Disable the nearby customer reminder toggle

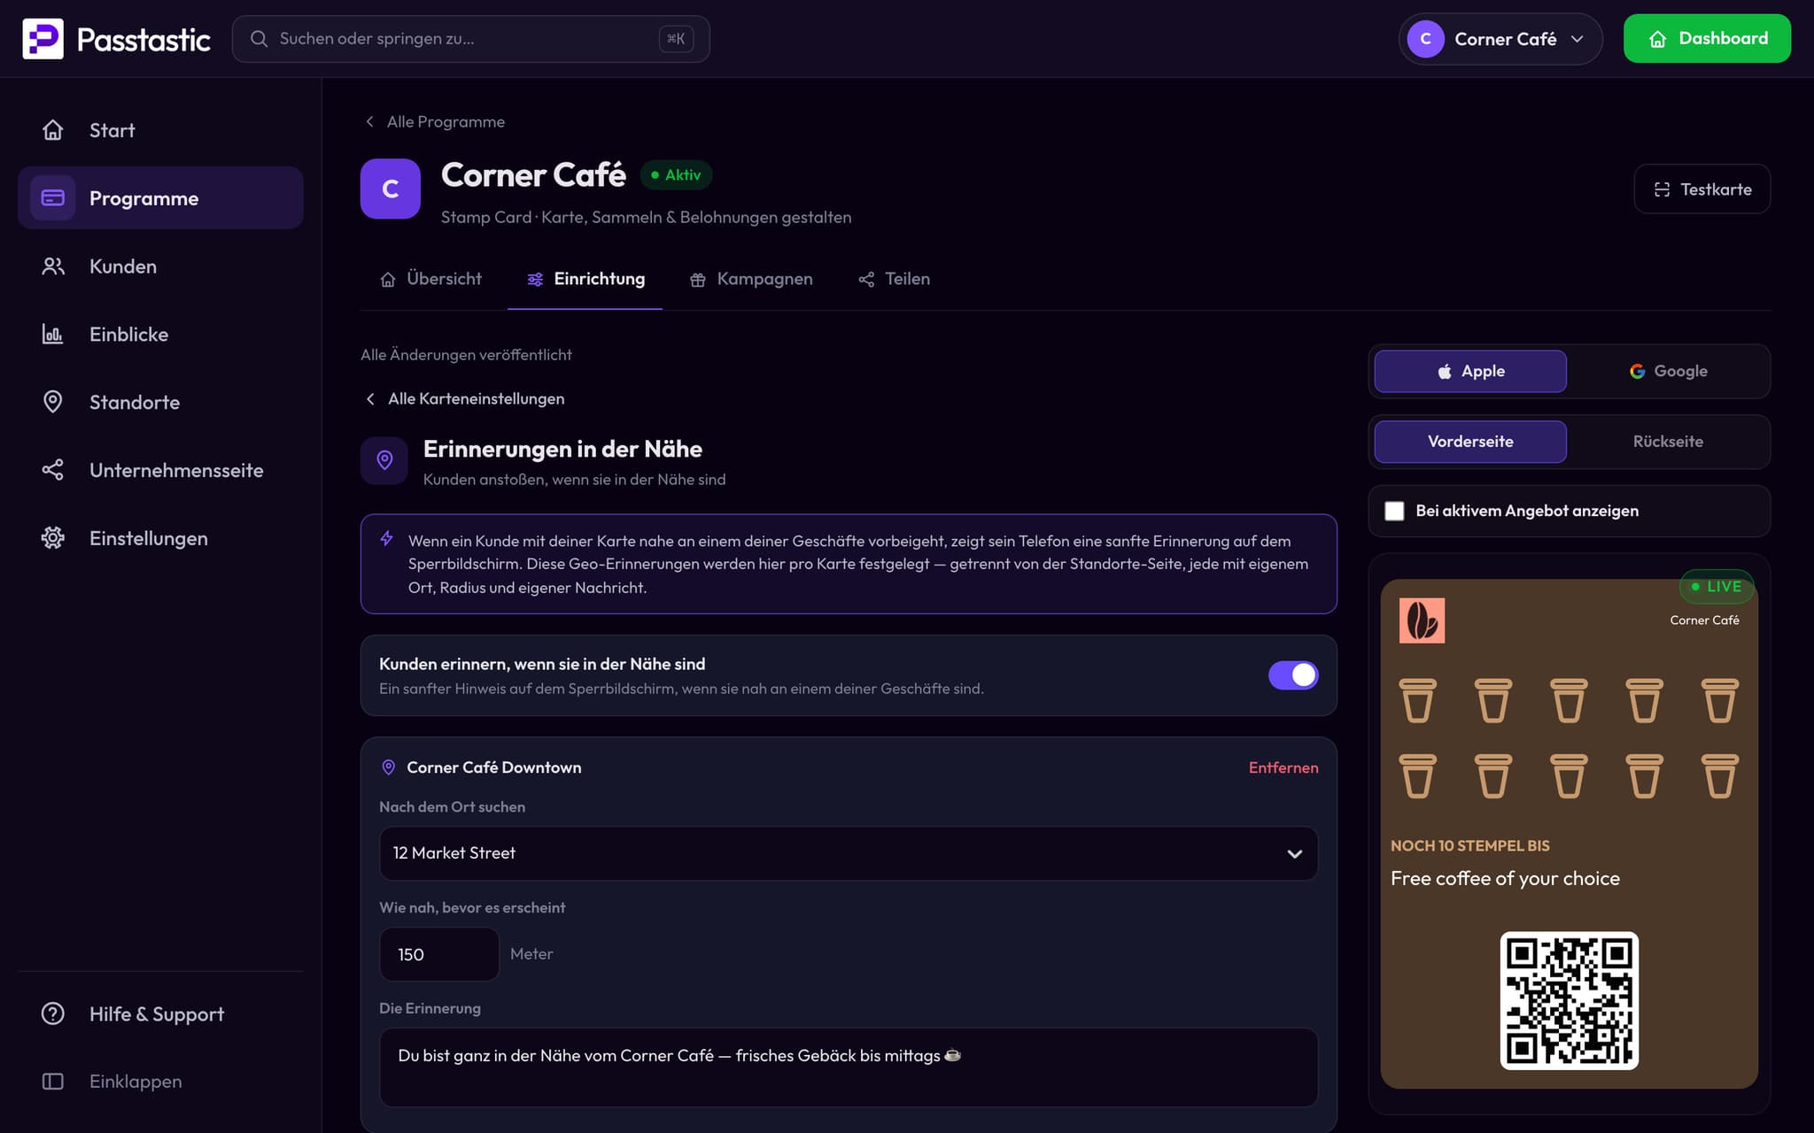(1293, 675)
